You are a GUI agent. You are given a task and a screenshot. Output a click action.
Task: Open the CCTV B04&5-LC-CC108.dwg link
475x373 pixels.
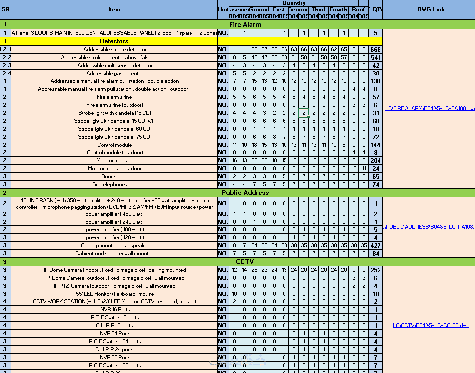click(431, 325)
